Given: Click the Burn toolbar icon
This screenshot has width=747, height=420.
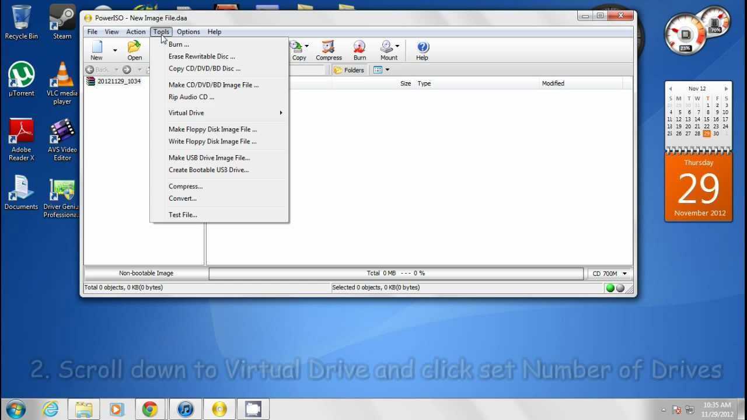Looking at the screenshot, I should (359, 51).
